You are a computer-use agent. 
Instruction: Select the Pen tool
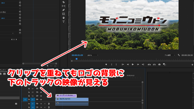tap(63, 10)
